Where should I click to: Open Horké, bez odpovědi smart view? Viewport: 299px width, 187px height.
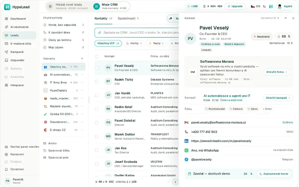pyautogui.click(x=64, y=25)
